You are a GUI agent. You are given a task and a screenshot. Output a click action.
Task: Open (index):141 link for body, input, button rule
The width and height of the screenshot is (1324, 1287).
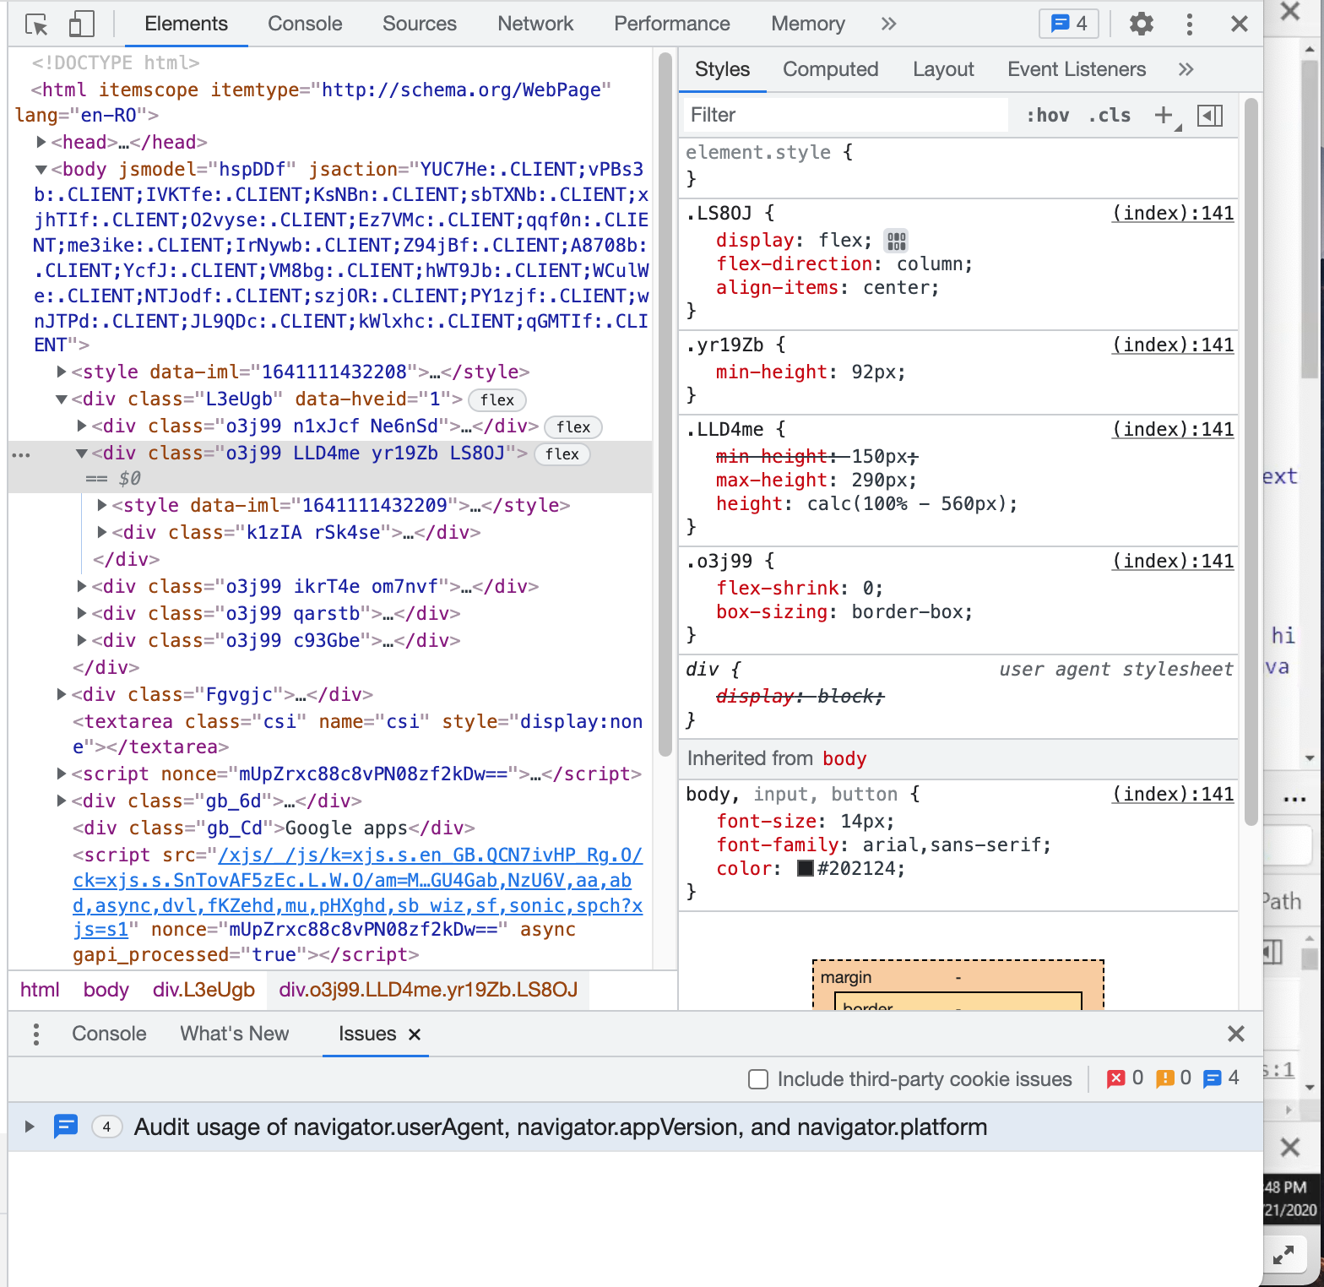pyautogui.click(x=1173, y=794)
